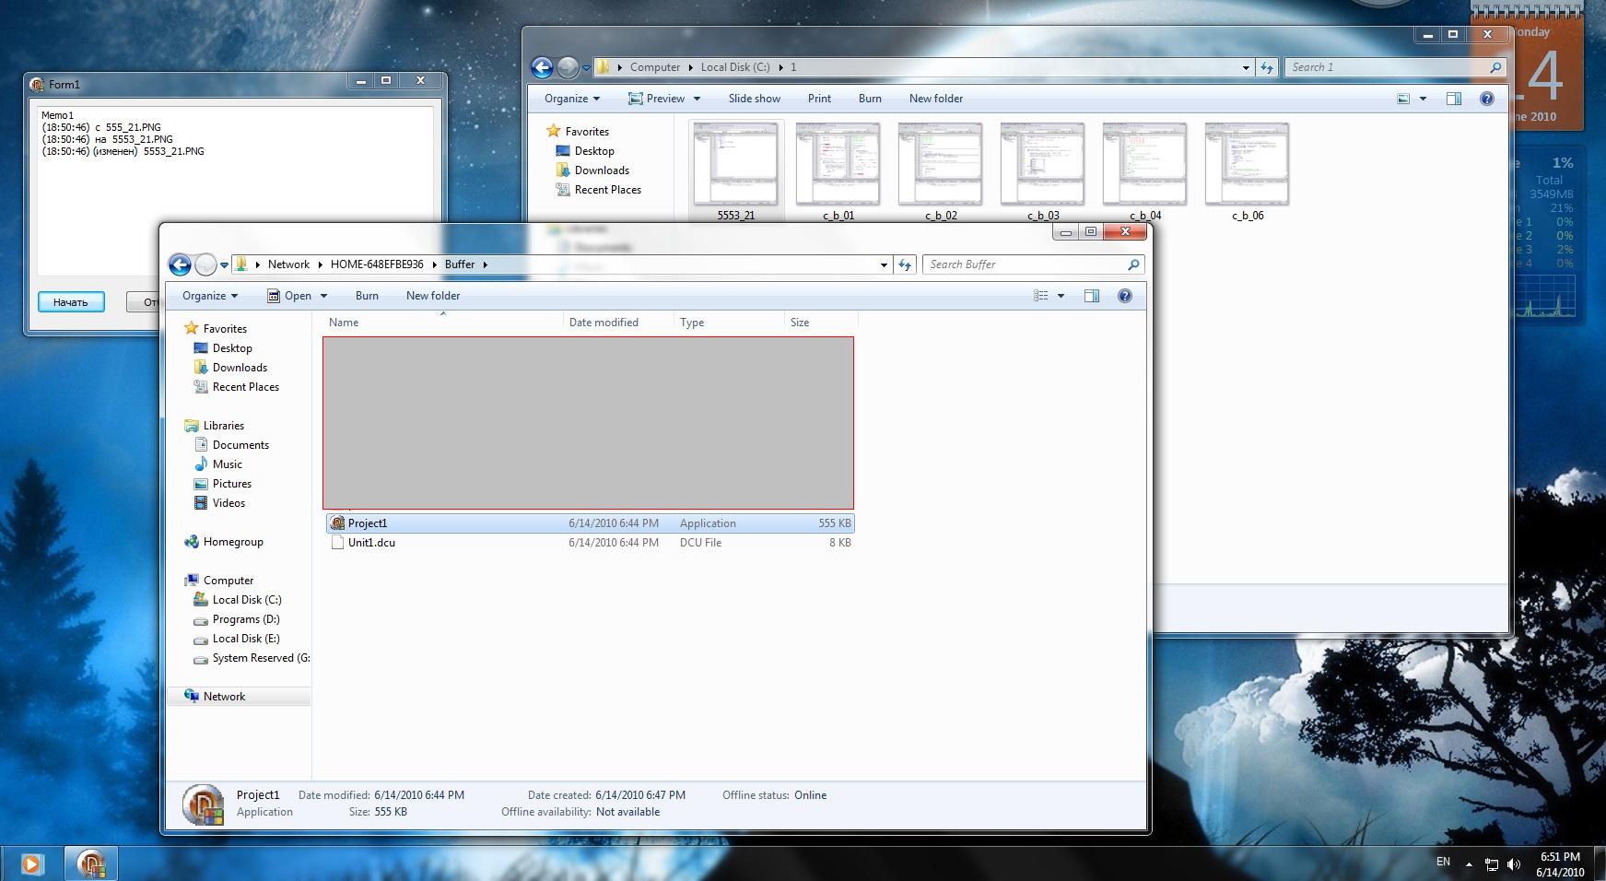Open Homegroup in the sidebar
The image size is (1606, 881).
click(233, 542)
